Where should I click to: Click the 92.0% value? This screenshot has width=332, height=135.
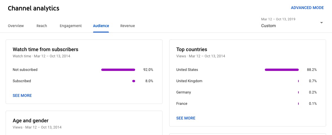click(x=148, y=70)
